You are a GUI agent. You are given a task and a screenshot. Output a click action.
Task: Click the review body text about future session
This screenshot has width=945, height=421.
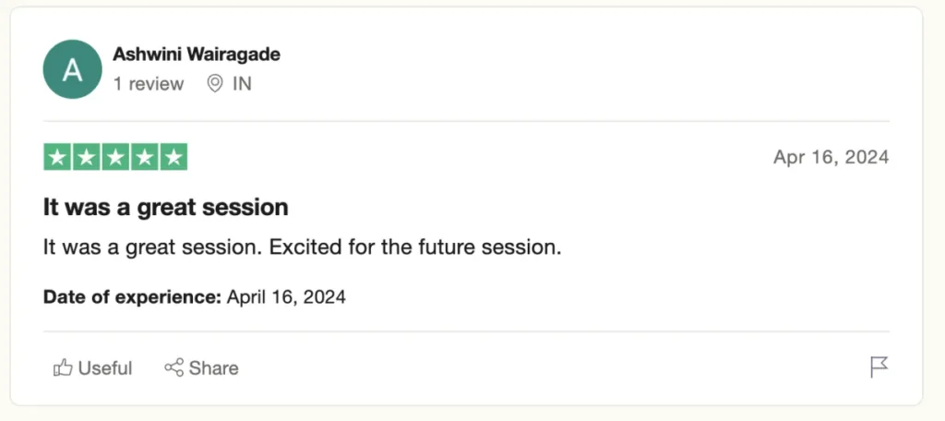[302, 248]
